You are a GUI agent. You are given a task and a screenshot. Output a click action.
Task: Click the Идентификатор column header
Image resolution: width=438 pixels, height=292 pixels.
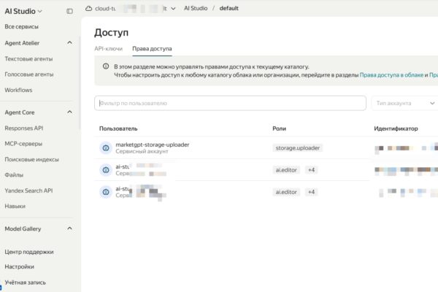396,128
